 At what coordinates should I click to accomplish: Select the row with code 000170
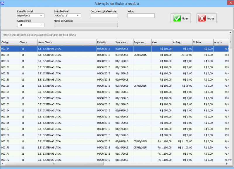pos(58,147)
